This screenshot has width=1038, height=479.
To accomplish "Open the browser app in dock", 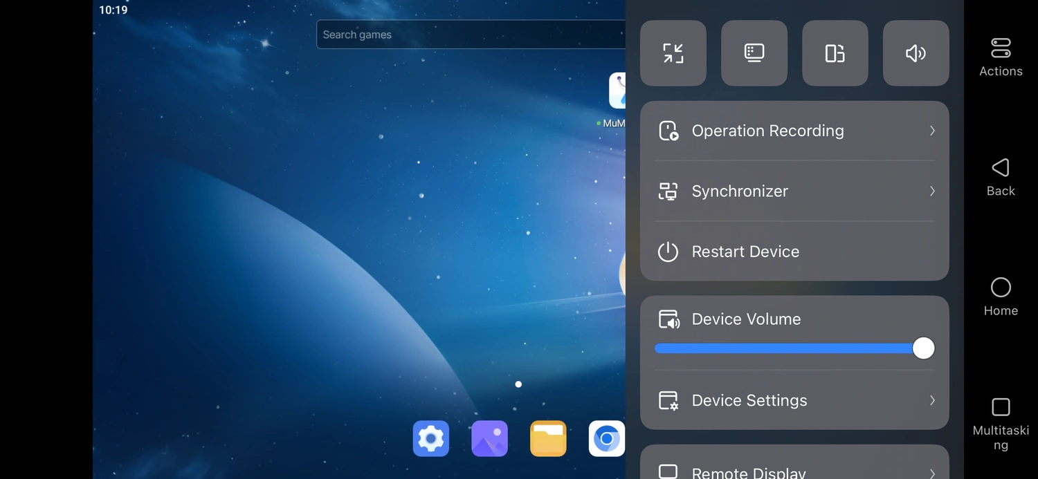I will coord(607,439).
